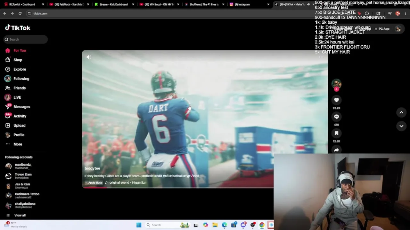This screenshot has height=230, width=410.
Task: Open the Shop section in sidebar
Action: [13, 60]
